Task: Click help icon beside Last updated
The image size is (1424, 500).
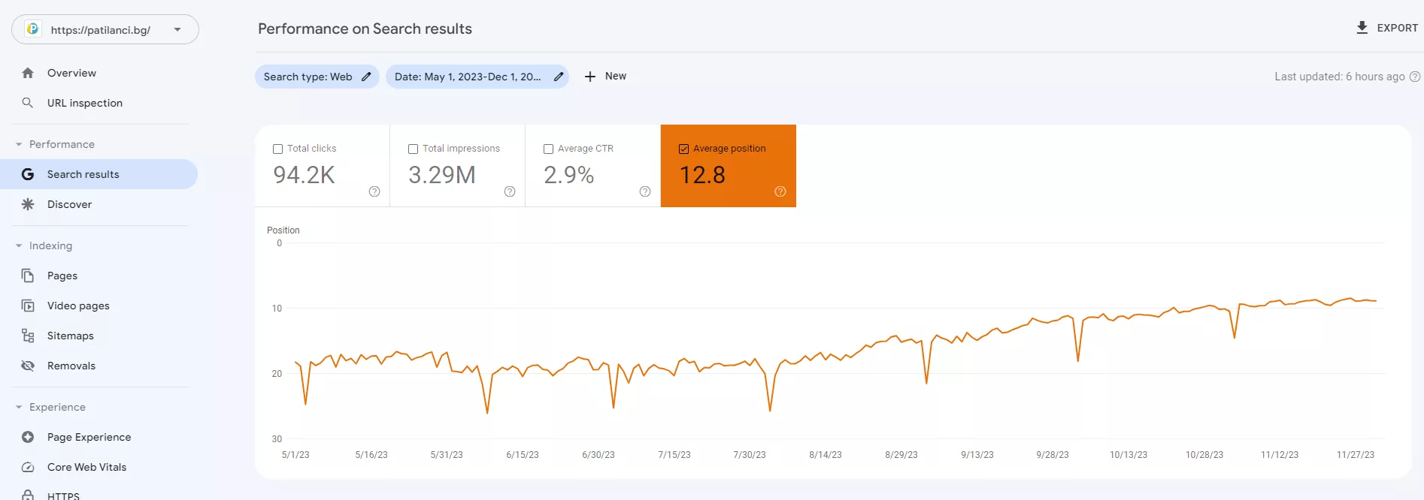Action: (x=1414, y=77)
